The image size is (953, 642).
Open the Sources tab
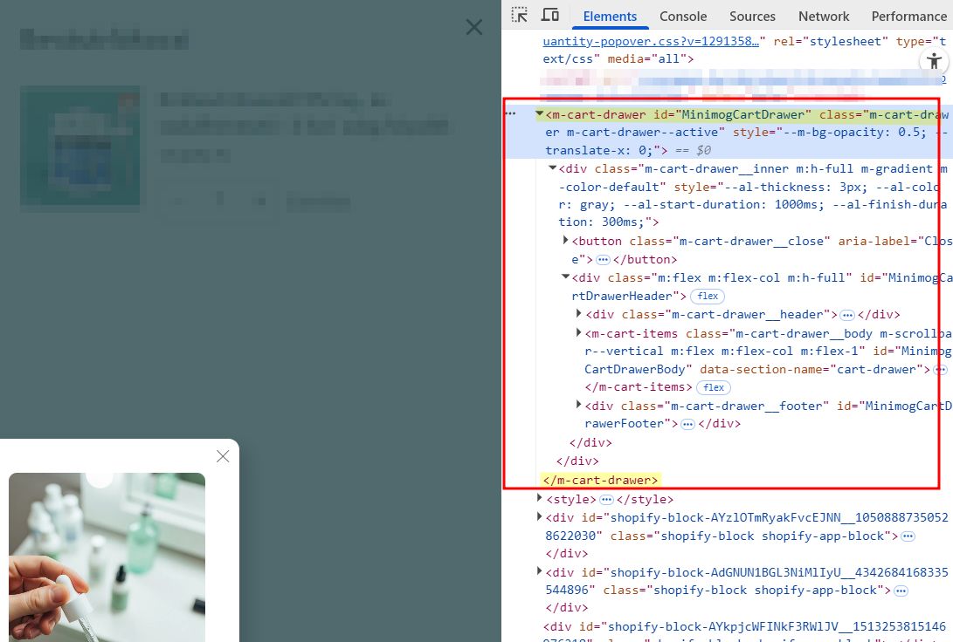click(752, 16)
